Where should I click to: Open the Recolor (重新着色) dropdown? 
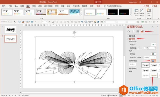point(153,61)
